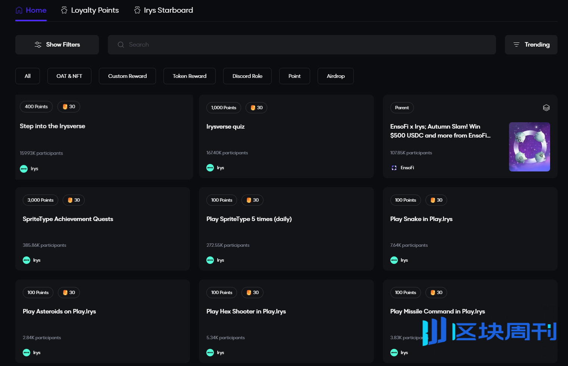Open the Irys Starboard tab

pyautogui.click(x=163, y=10)
